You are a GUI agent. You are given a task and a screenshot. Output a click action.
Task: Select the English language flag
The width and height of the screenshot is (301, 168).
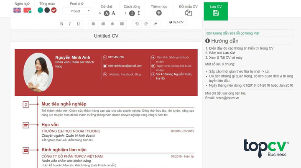pyautogui.click(x=17, y=10)
